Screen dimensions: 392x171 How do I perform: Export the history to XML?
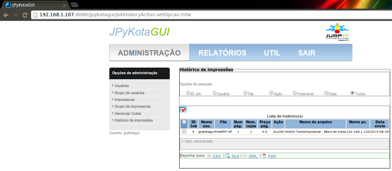[x=253, y=156]
